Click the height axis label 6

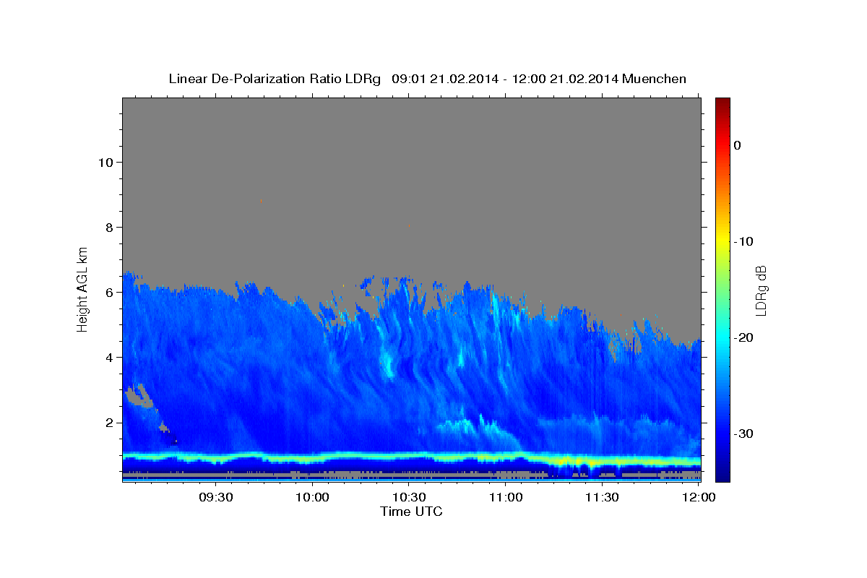pos(108,292)
